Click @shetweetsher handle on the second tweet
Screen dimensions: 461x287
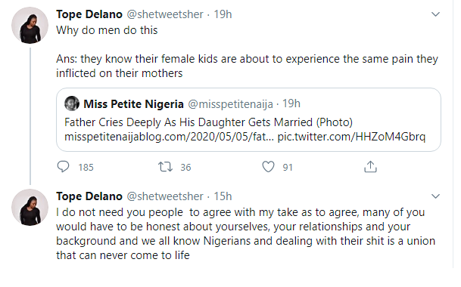tap(165, 196)
